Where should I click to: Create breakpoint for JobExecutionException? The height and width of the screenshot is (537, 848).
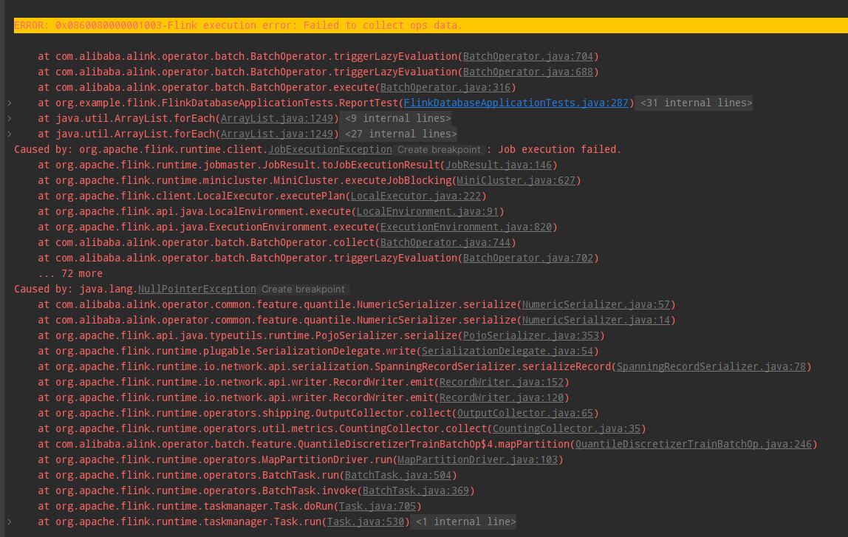(439, 150)
